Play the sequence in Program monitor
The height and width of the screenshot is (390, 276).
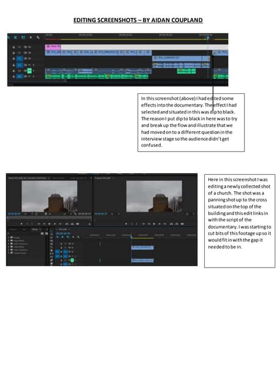point(154,224)
